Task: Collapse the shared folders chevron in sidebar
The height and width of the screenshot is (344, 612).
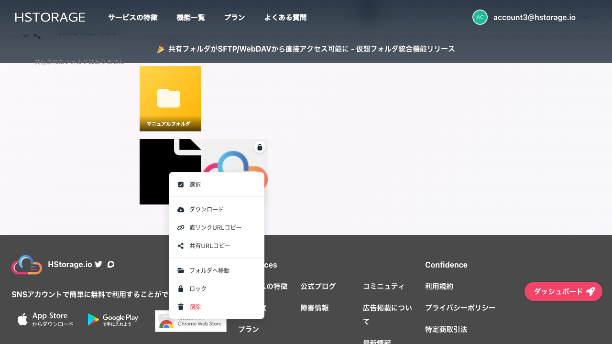Action: [x=26, y=36]
